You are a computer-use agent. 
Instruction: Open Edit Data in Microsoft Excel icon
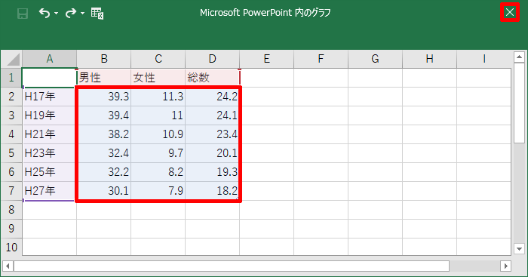pyautogui.click(x=97, y=14)
